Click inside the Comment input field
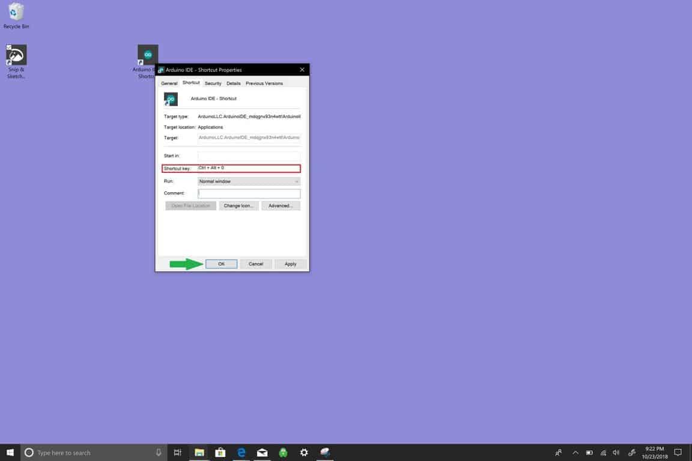 (249, 193)
